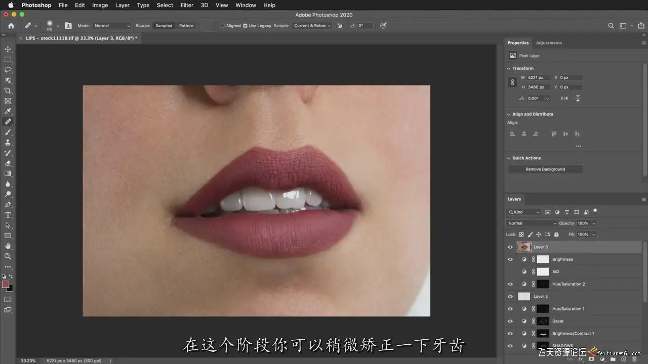The width and height of the screenshot is (648, 364).
Task: Click the Remove Background button
Action: coord(545,169)
